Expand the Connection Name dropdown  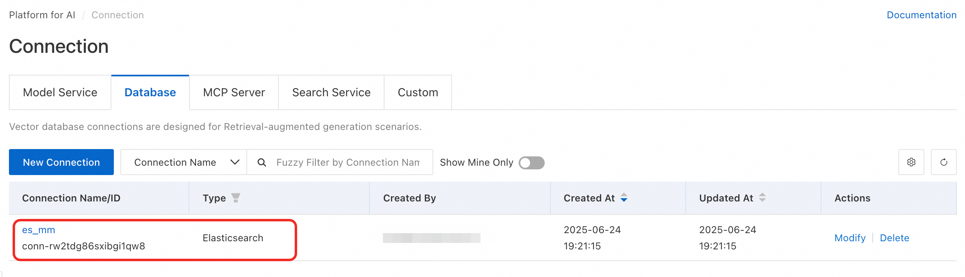tap(183, 162)
